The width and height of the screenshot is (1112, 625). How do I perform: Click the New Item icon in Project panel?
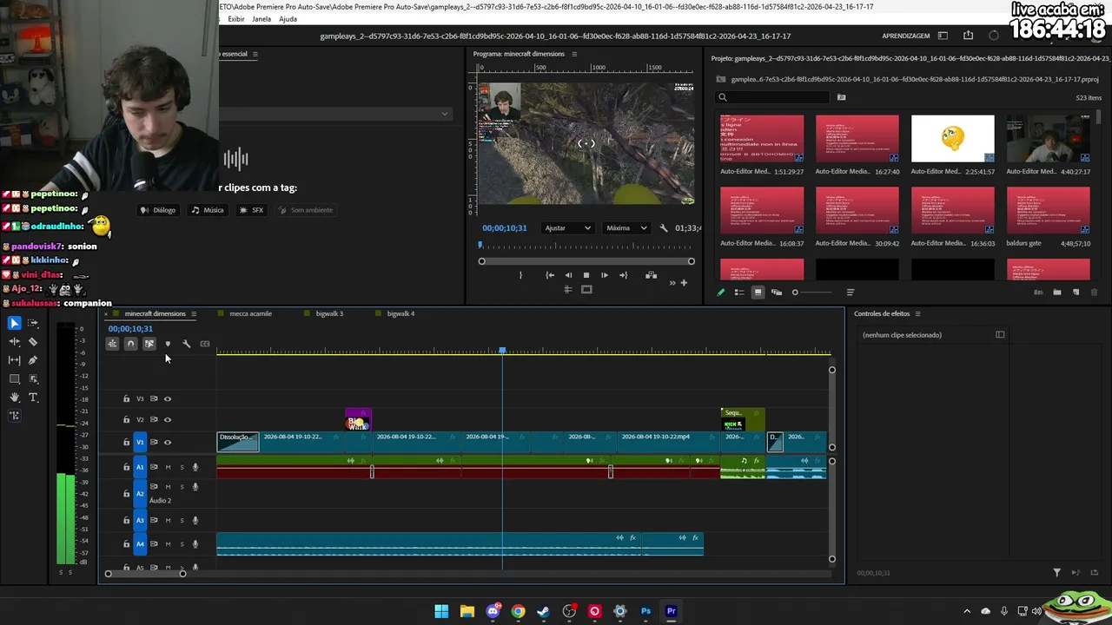(x=1076, y=293)
